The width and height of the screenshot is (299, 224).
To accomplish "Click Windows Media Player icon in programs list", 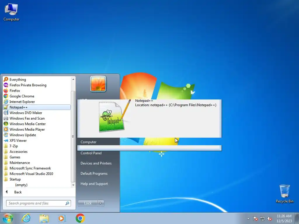I will (6, 129).
